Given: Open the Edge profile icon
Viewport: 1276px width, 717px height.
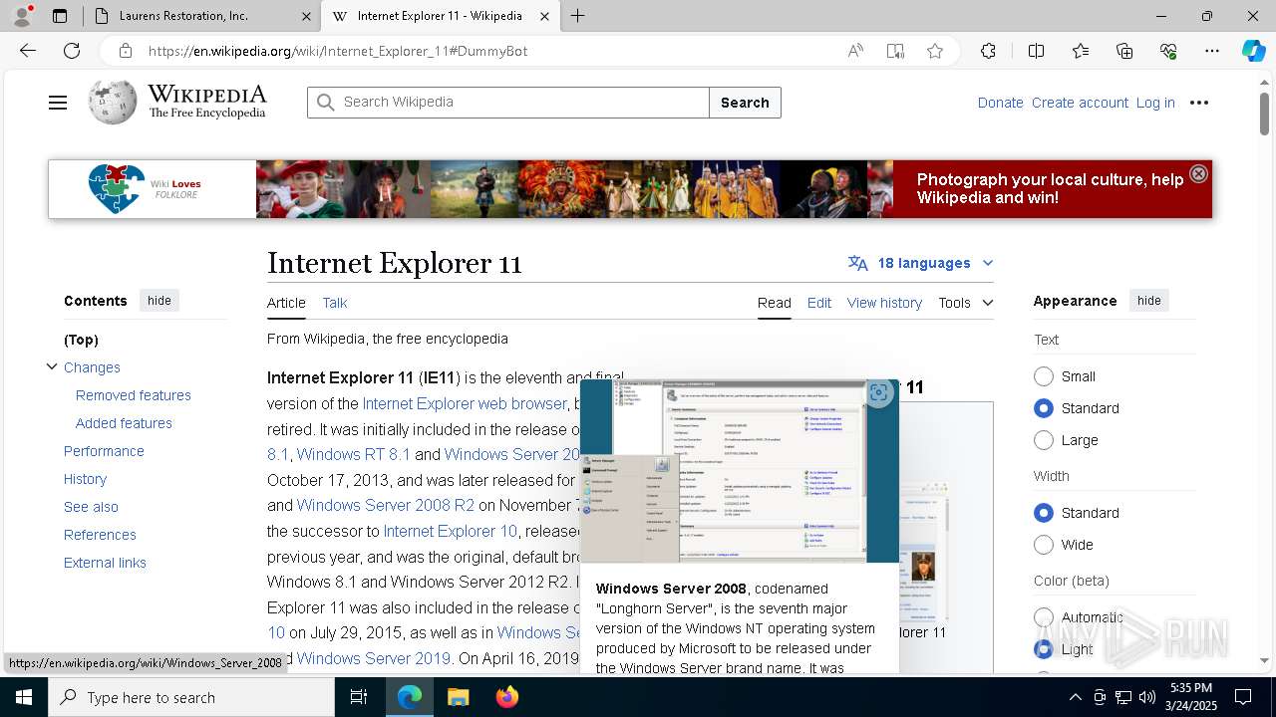Looking at the screenshot, I should tap(22, 16).
